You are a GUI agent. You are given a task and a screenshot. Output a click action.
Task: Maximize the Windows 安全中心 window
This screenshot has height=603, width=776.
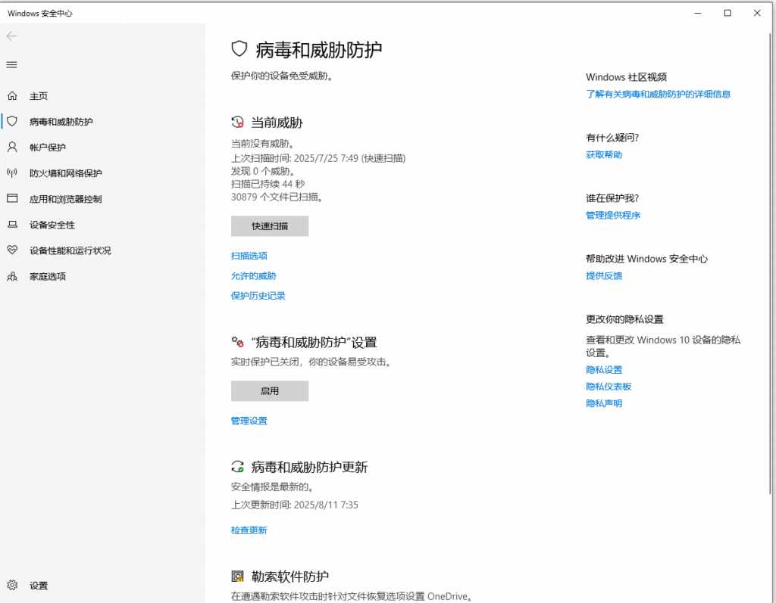[x=727, y=13]
